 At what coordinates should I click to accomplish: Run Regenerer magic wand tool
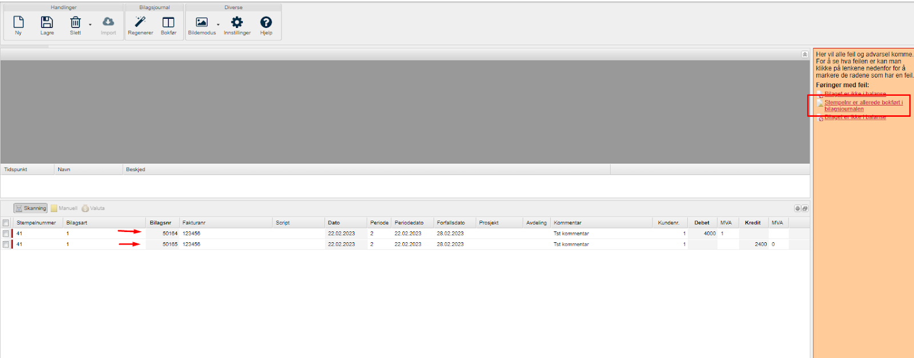coord(140,23)
